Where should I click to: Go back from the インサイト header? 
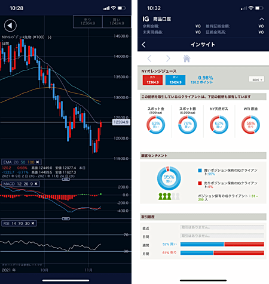143,45
